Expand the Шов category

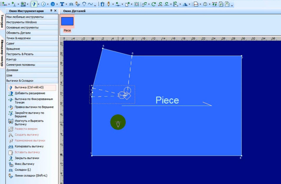[32, 75]
